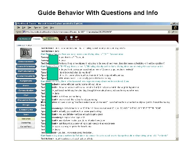Open the address bar history dropdown
The image size is (188, 141).
(x=169, y=32)
